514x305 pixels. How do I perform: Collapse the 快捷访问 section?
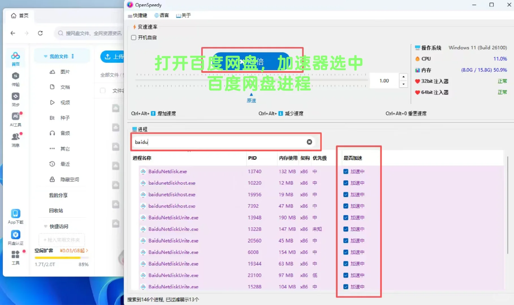[46, 226]
